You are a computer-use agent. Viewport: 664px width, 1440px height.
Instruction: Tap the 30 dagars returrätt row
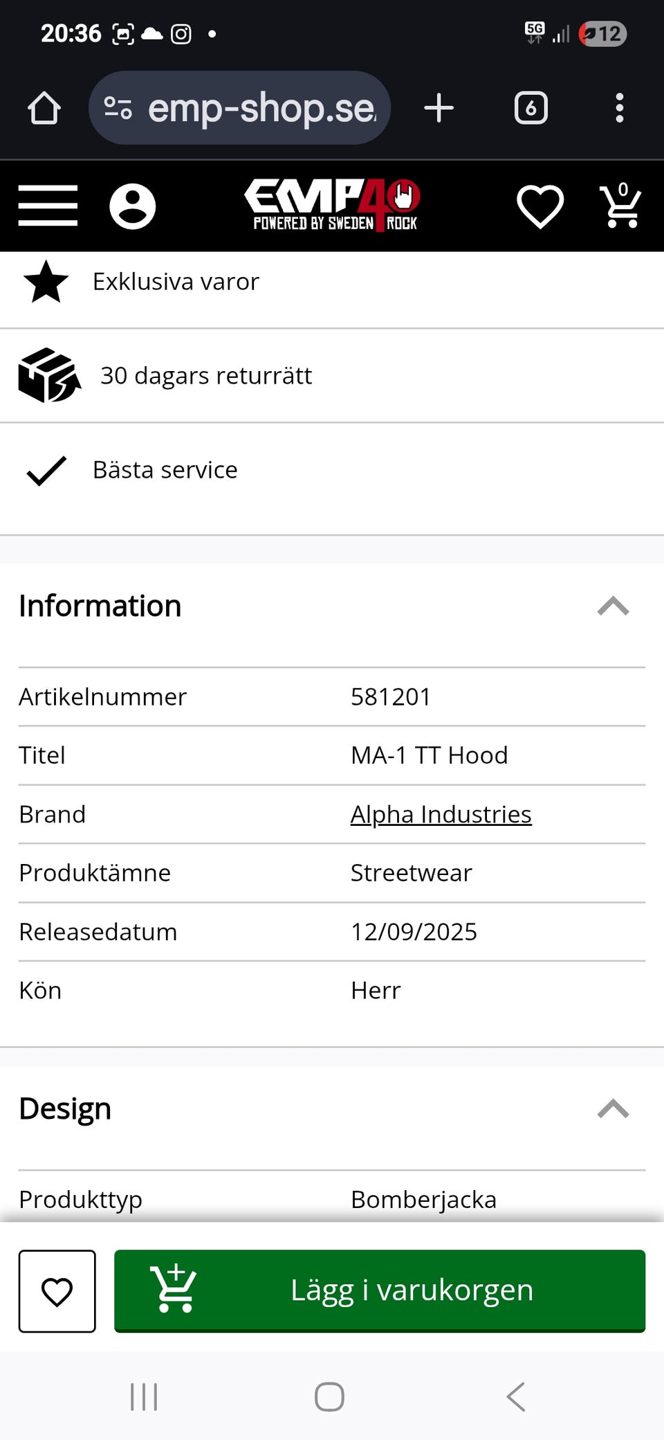point(205,375)
